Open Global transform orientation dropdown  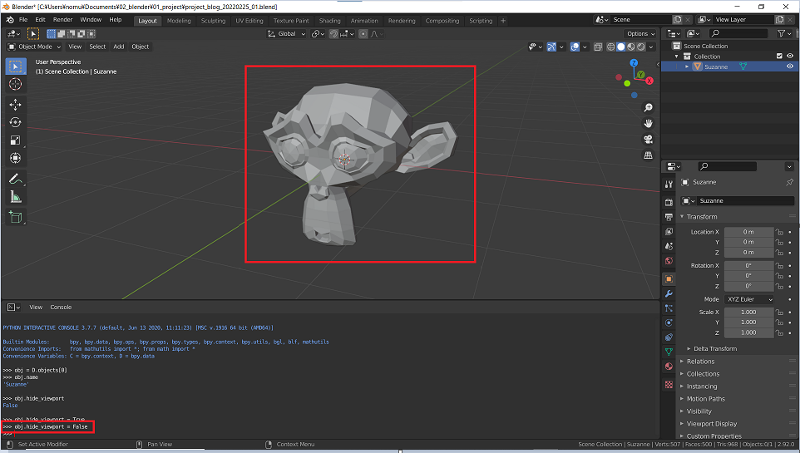pos(286,34)
